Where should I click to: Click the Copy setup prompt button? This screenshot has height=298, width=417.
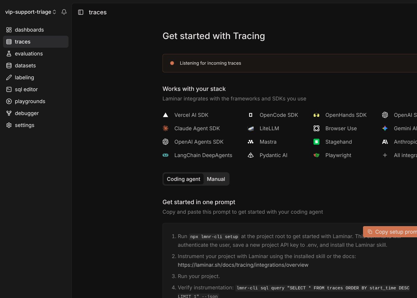[390, 232]
